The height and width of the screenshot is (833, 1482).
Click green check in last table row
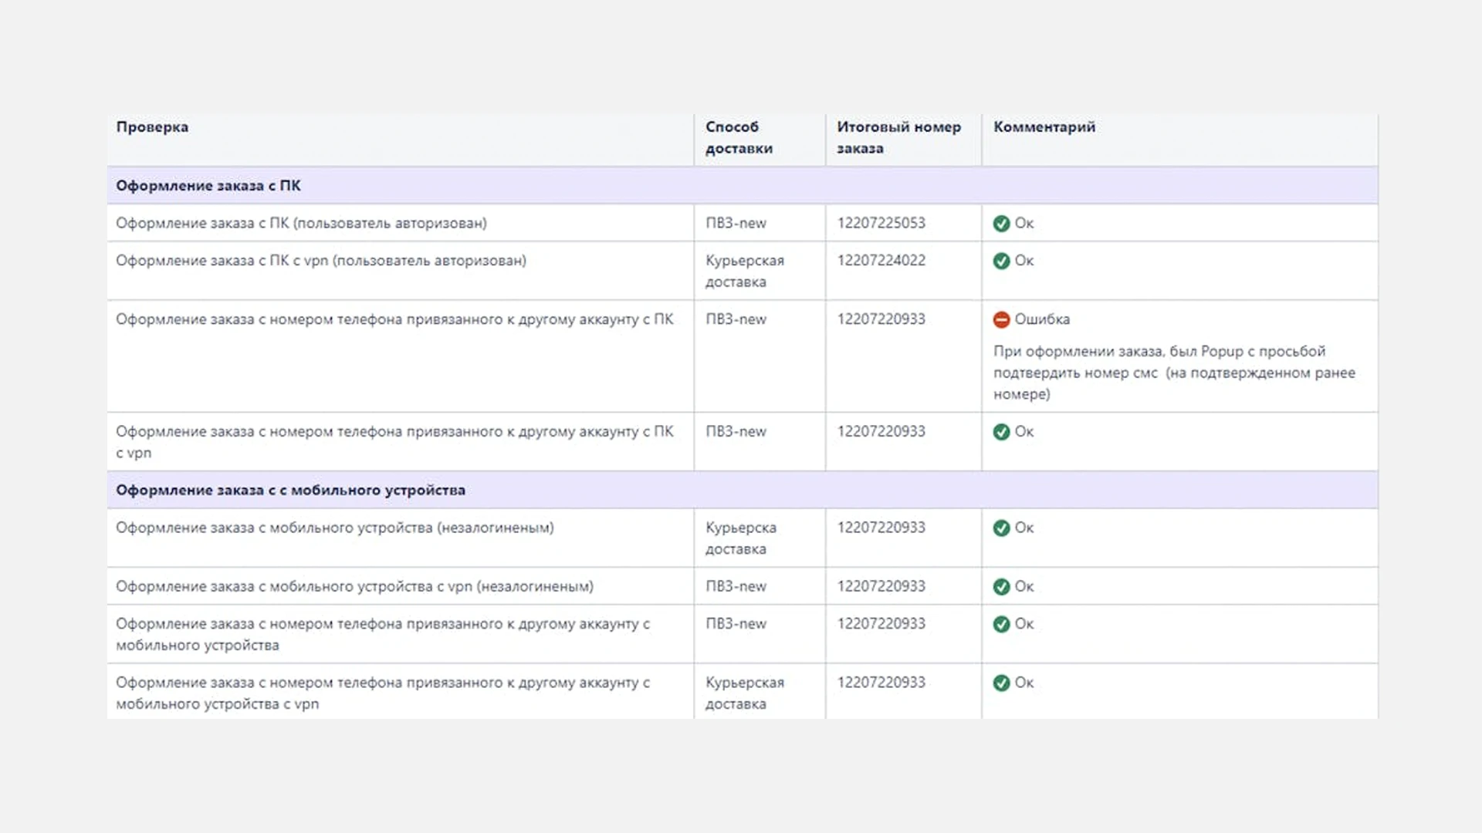[1001, 683]
